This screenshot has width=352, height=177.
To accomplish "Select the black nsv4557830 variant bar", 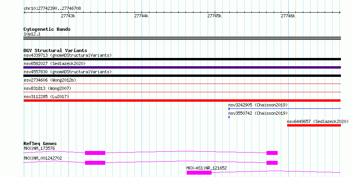I will click(x=182, y=76).
